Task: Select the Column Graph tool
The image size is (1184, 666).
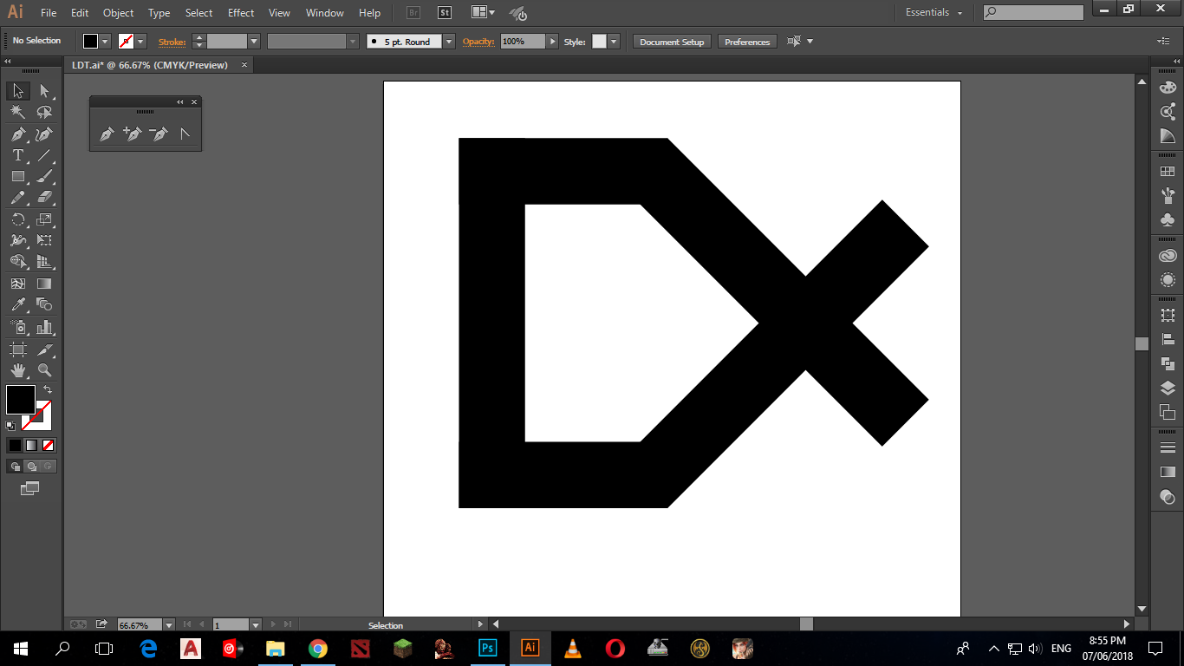Action: coord(45,327)
